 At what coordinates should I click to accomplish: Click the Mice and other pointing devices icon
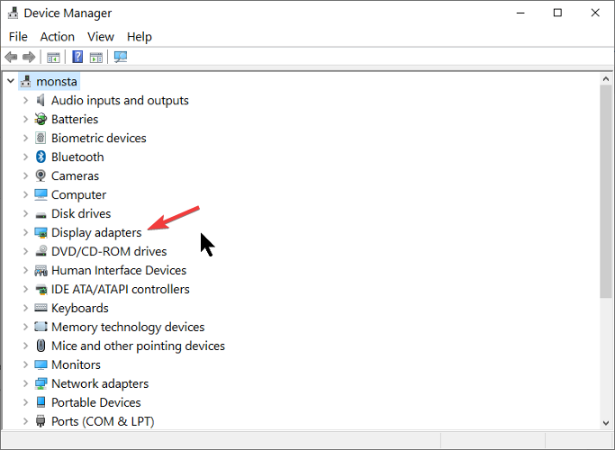click(41, 346)
